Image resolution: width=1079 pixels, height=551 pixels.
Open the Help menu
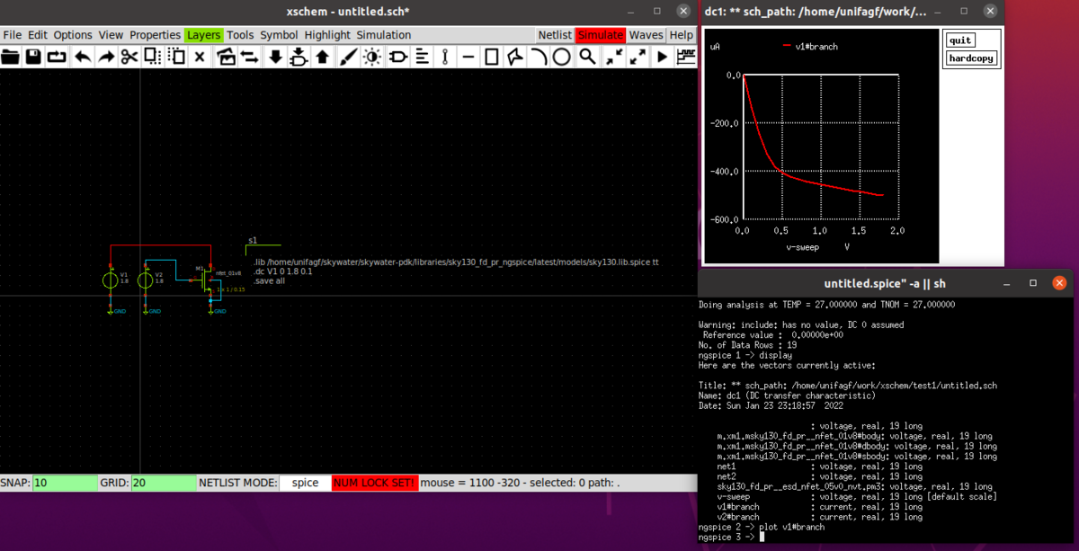682,35
